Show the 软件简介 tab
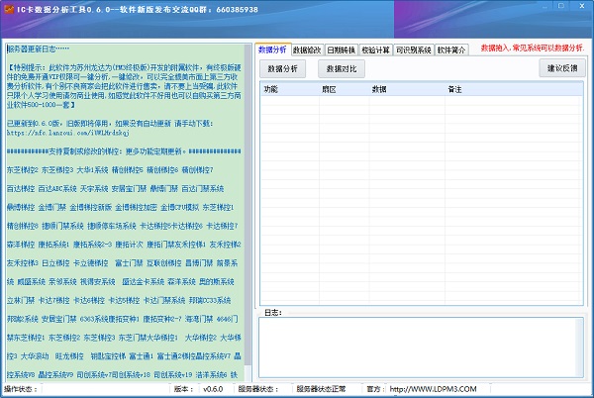 tap(451, 50)
